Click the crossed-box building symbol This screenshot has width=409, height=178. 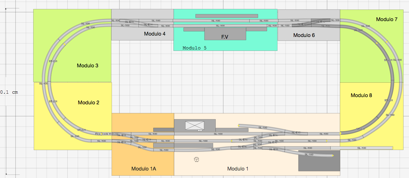tap(194, 125)
